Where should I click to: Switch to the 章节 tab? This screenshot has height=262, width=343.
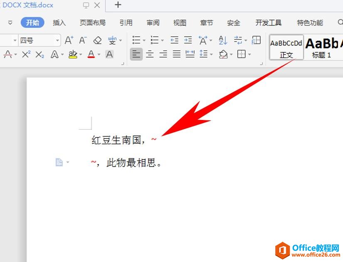pyautogui.click(x=207, y=22)
